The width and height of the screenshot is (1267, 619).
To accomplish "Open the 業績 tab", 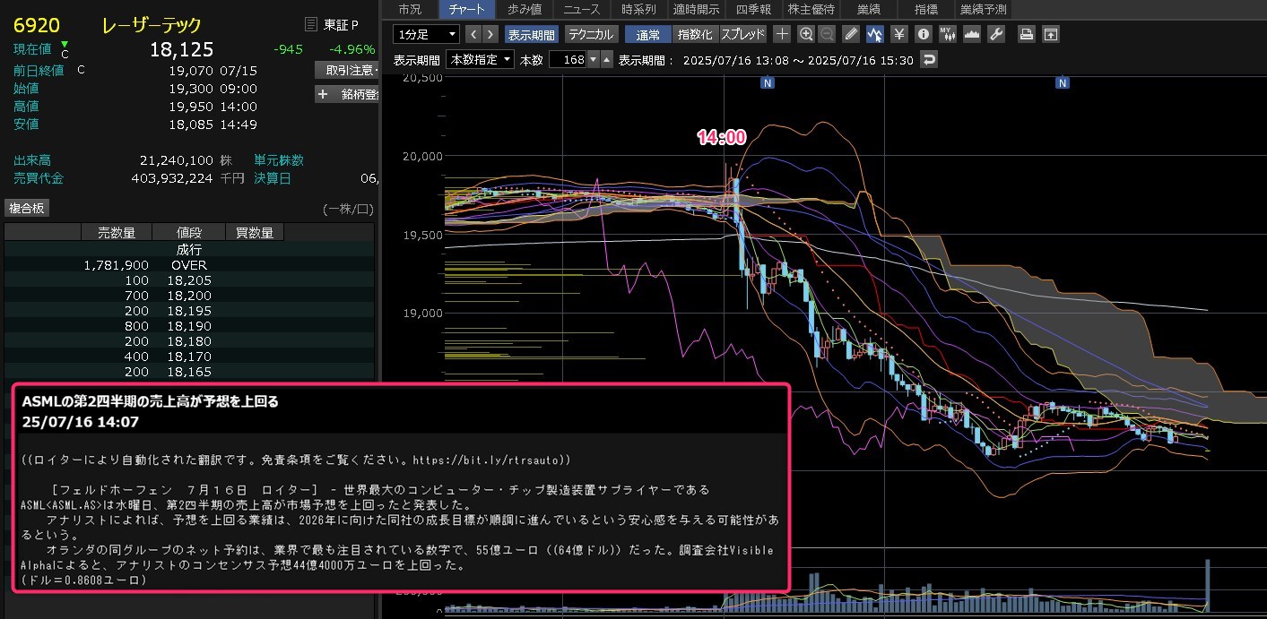I will click(868, 10).
